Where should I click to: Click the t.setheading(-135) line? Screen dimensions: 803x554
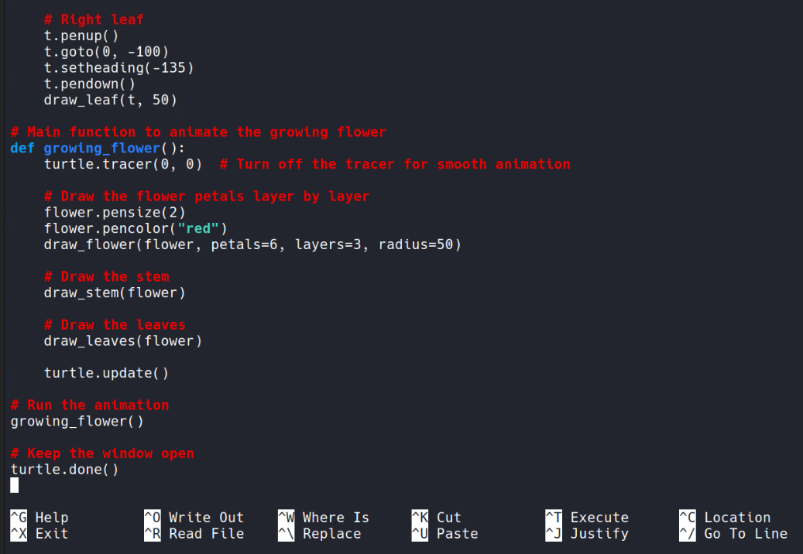(x=118, y=68)
